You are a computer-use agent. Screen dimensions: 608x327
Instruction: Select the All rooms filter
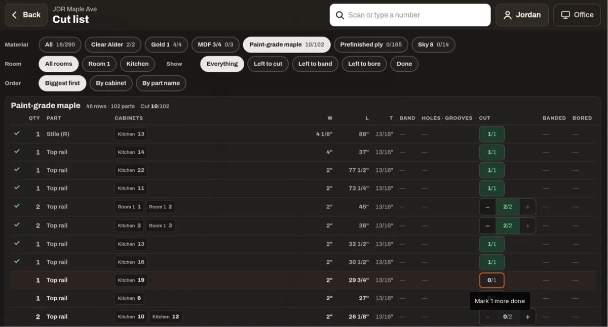[59, 64]
